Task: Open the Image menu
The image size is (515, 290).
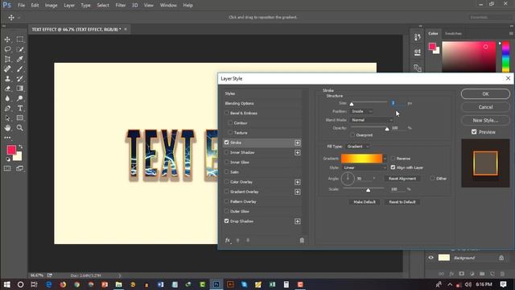Action: tap(51, 6)
